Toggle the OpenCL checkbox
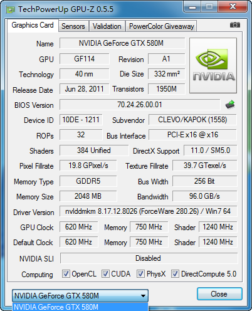Viewport: 252px width, 311px height. (x=66, y=274)
